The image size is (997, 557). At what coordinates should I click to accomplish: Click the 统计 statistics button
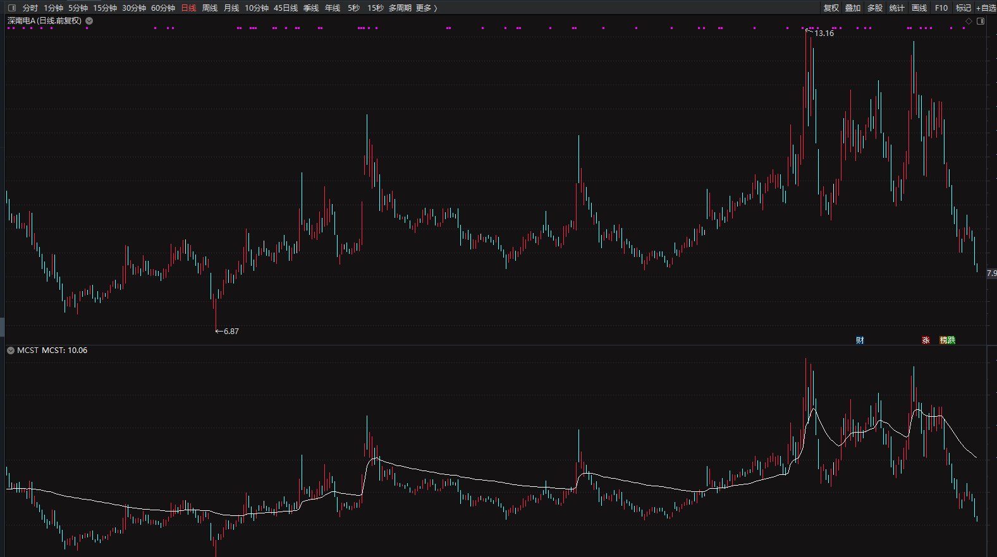point(896,8)
